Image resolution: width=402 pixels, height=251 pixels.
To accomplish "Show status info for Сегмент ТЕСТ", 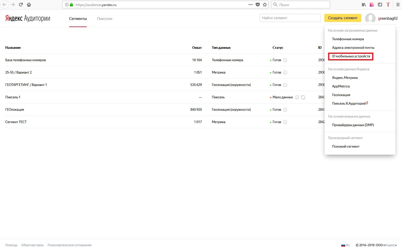I will click(x=285, y=122).
